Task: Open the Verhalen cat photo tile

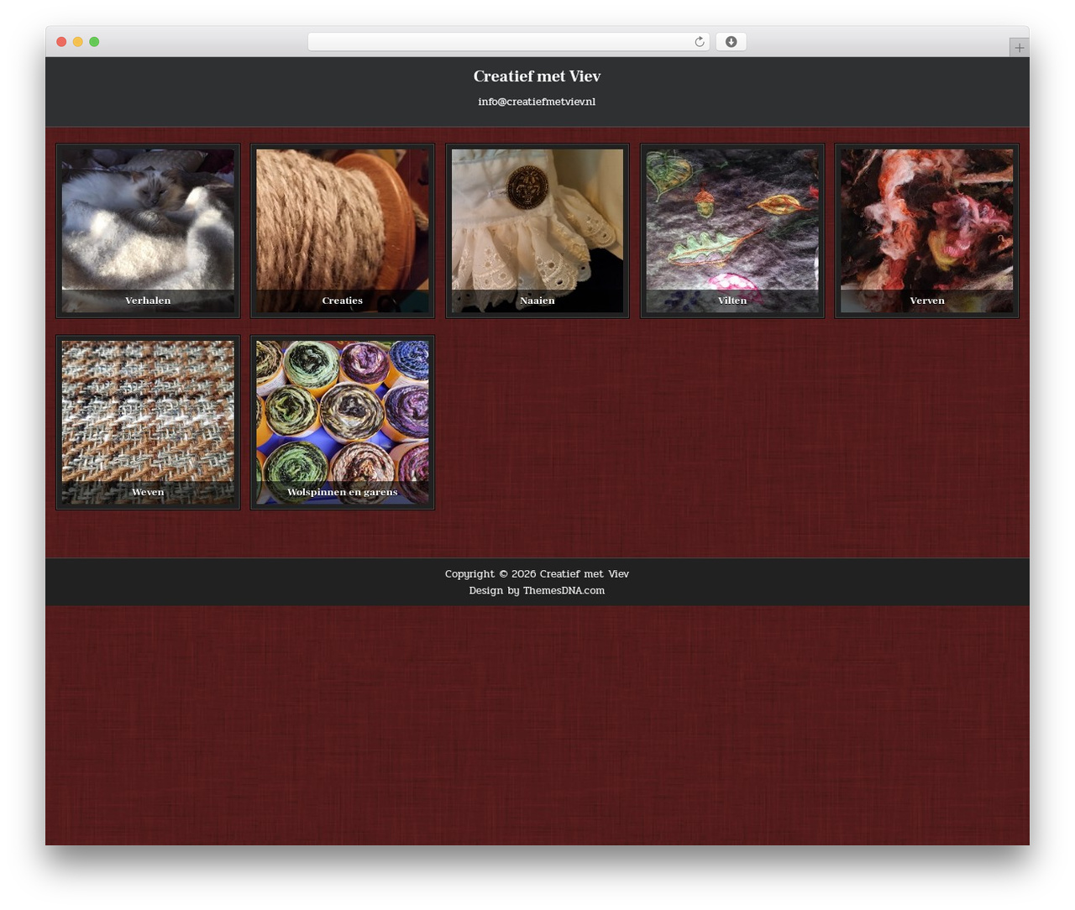Action: pyautogui.click(x=148, y=231)
